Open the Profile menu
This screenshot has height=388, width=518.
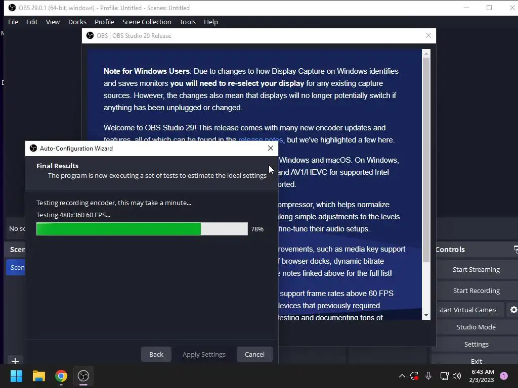104,22
